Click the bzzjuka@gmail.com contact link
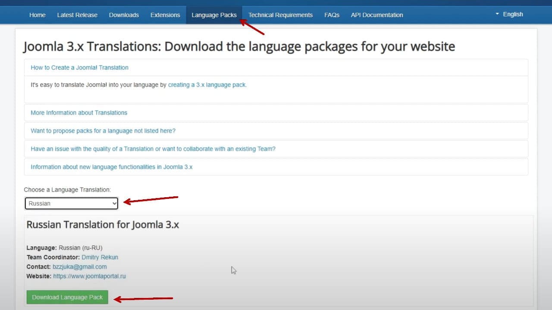 tap(79, 267)
